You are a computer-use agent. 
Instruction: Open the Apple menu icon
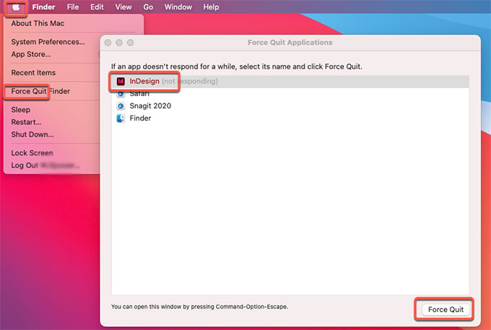(17, 7)
